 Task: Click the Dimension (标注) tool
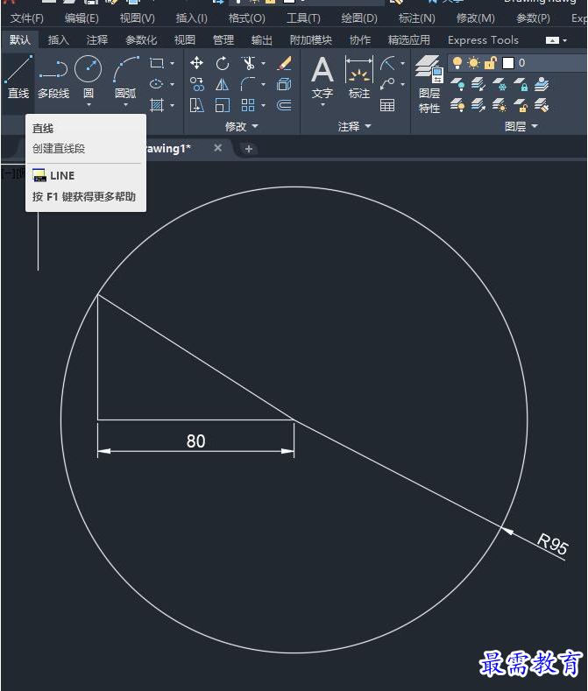[x=359, y=77]
